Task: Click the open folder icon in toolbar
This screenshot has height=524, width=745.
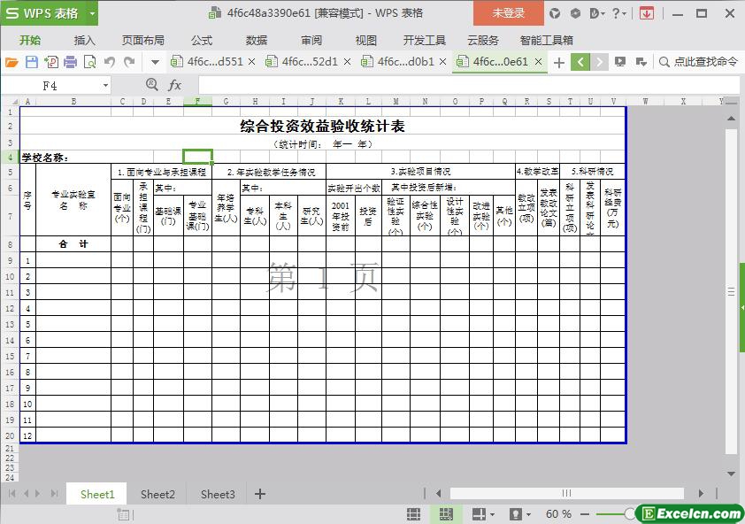Action: (12, 62)
